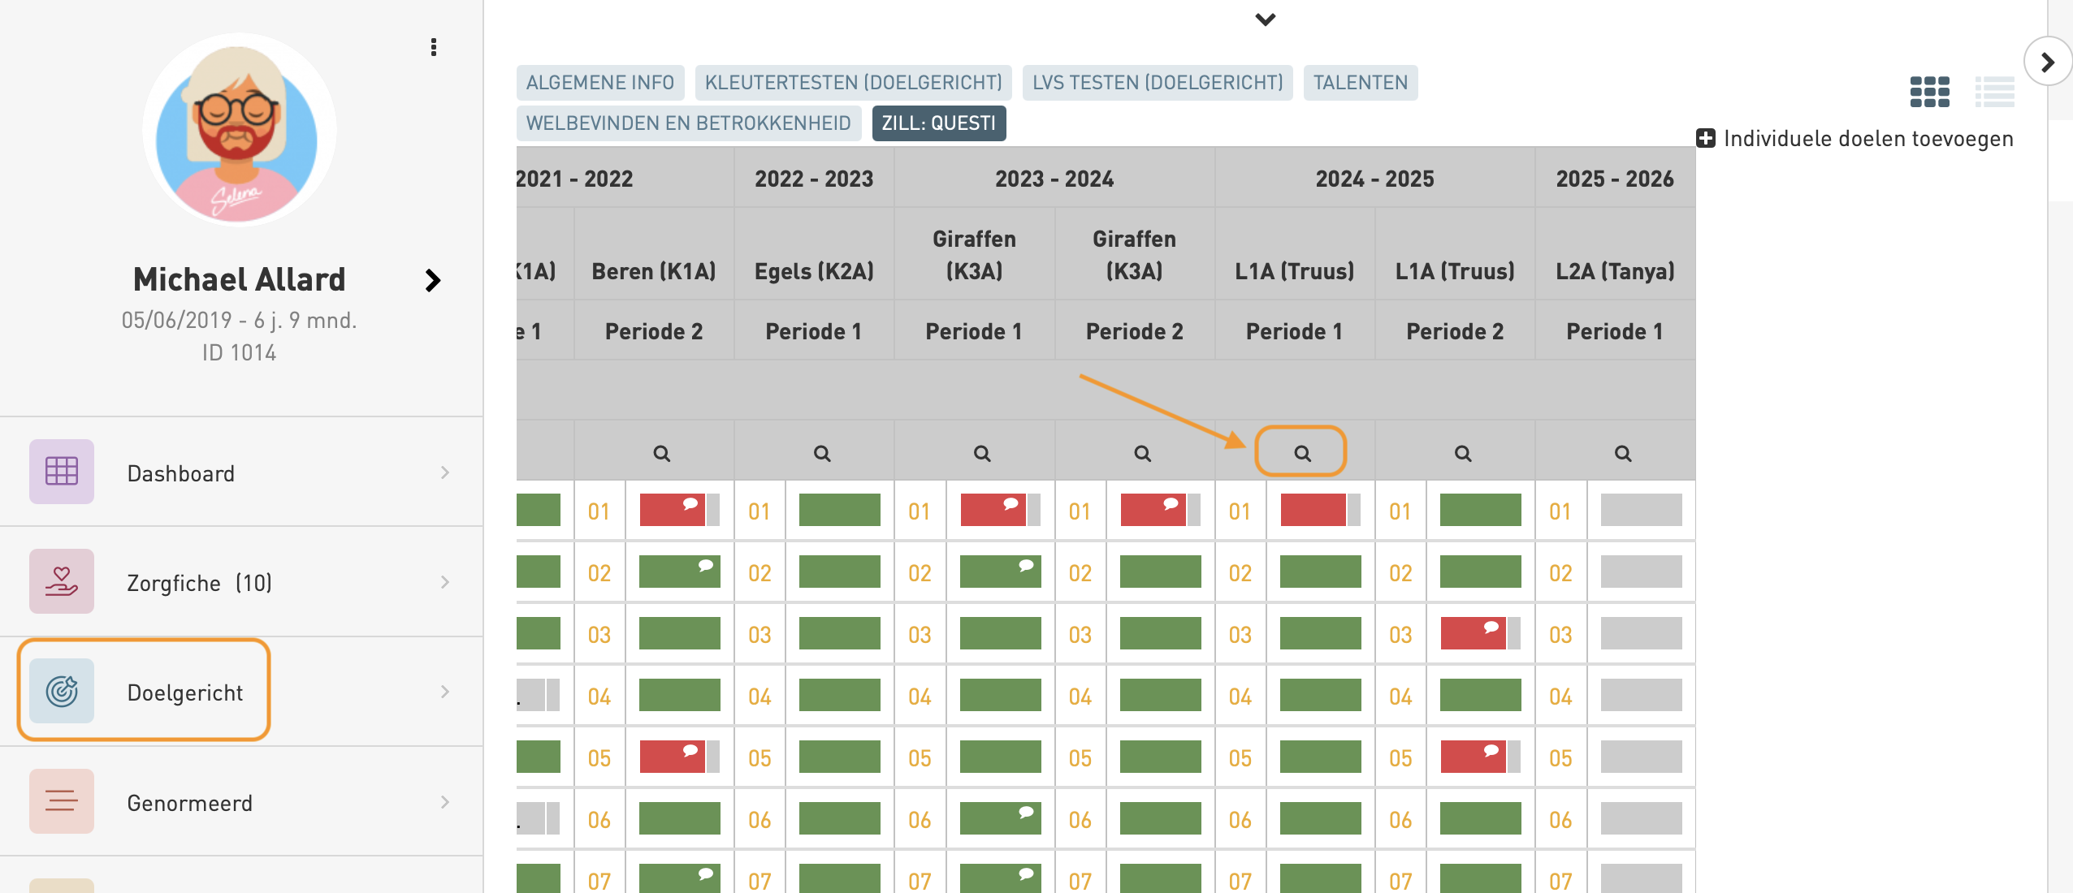Click the Dashboard grid icon
Viewport: 2073px width, 893px height.
pos(62,472)
